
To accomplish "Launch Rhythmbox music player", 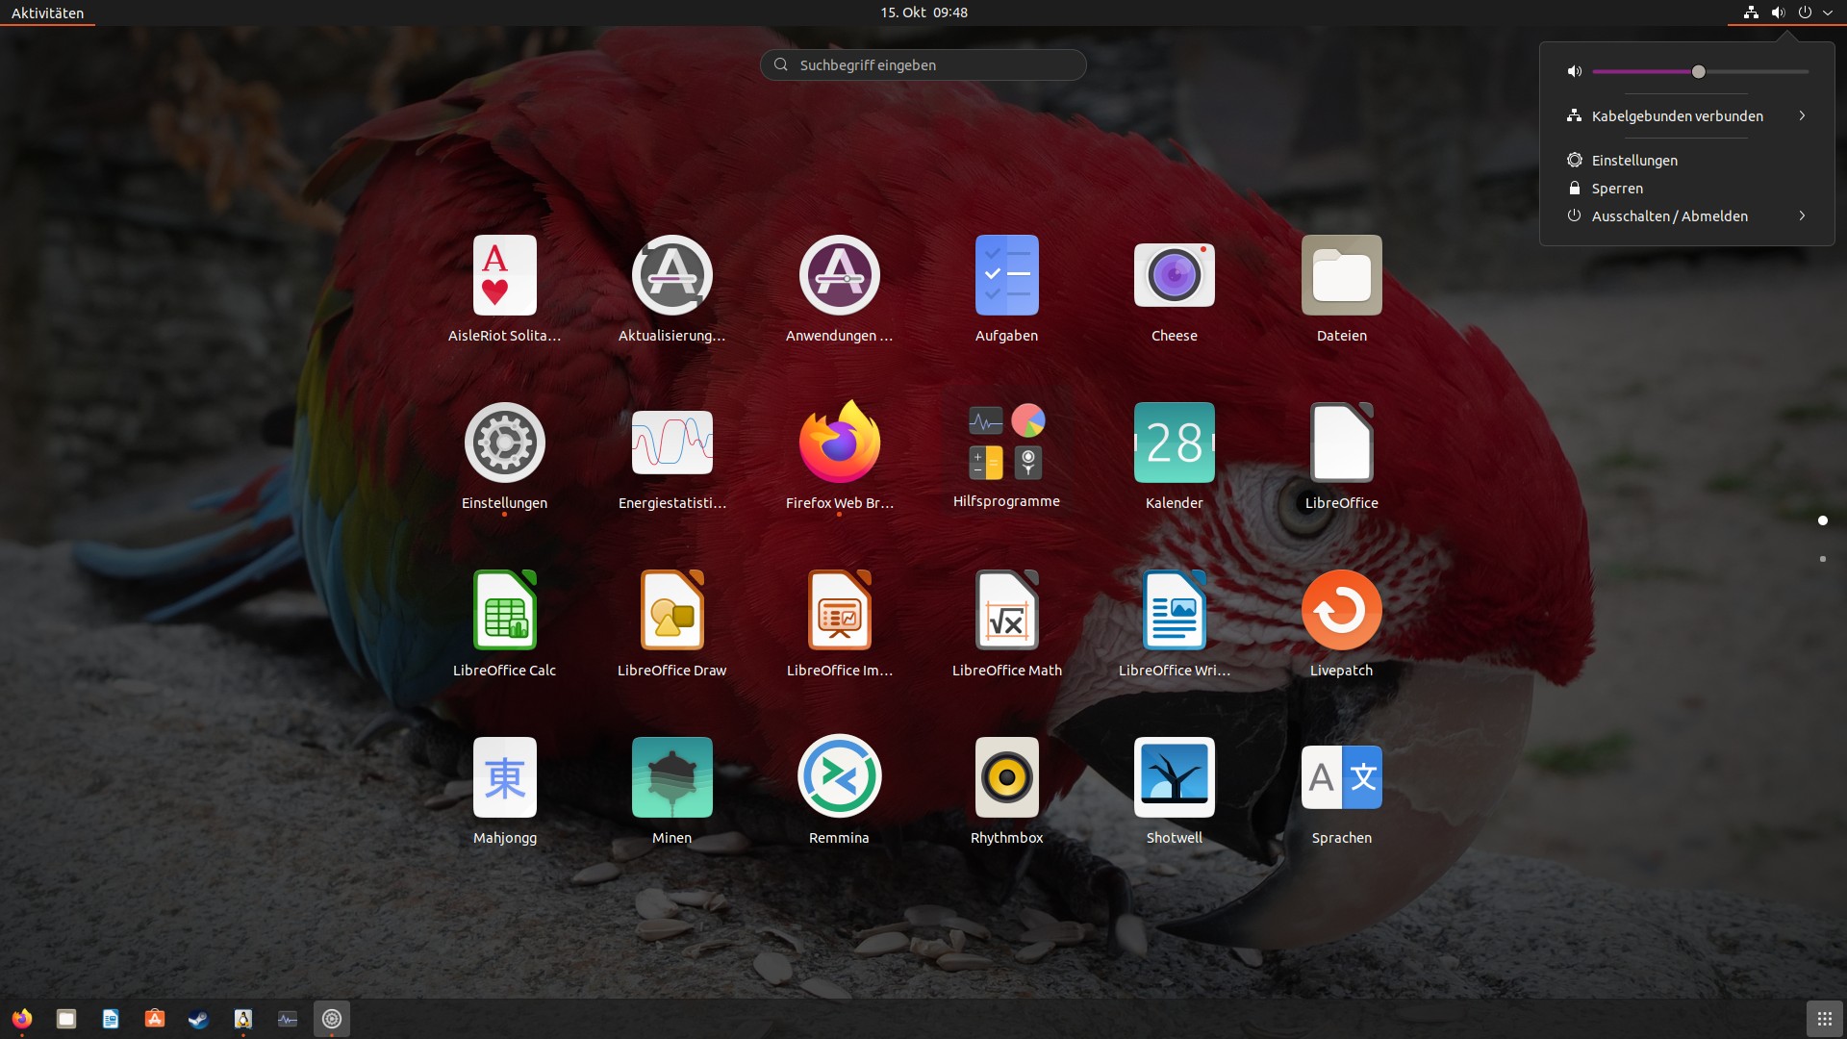I will [x=1006, y=777].
